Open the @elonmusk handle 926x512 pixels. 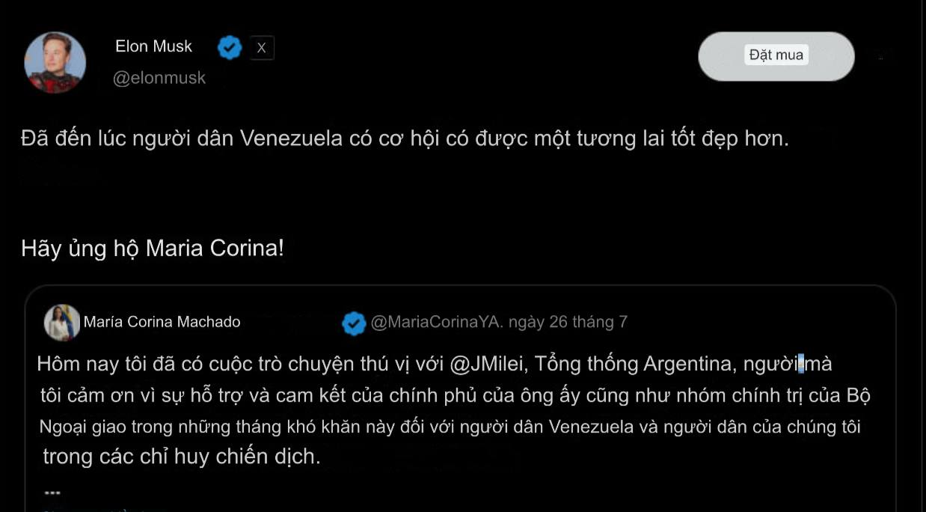pos(159,78)
